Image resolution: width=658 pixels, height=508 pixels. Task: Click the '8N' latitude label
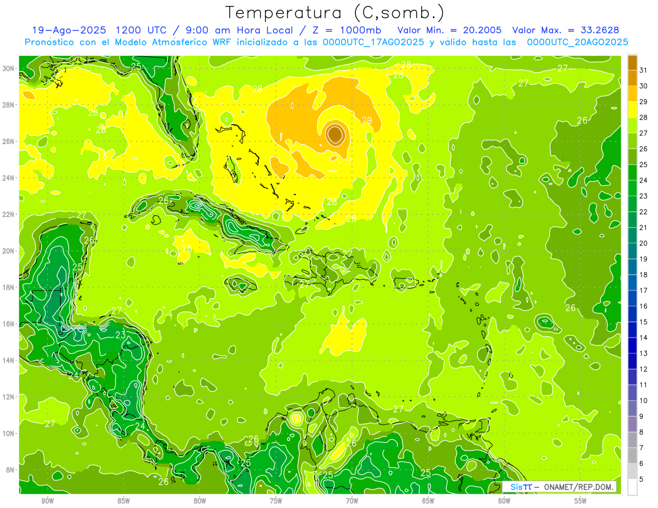[x=11, y=470]
